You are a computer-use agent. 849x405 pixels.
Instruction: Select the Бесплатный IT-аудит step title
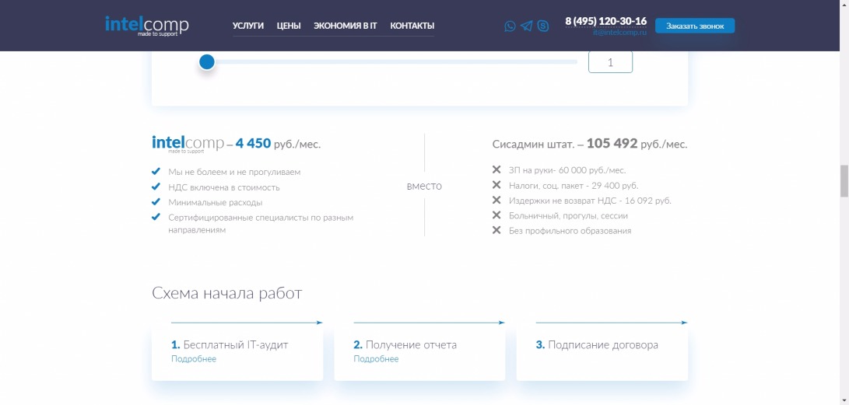pos(230,345)
